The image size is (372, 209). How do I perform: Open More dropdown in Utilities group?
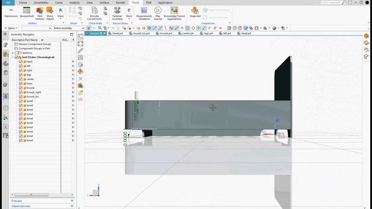pyautogui.click(x=60, y=13)
